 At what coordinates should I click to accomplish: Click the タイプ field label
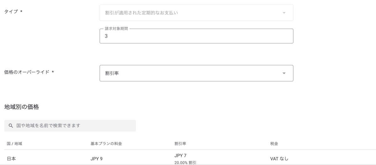[13, 12]
